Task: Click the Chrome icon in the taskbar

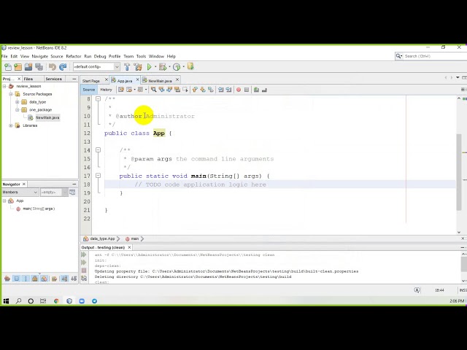Action: [56, 301]
